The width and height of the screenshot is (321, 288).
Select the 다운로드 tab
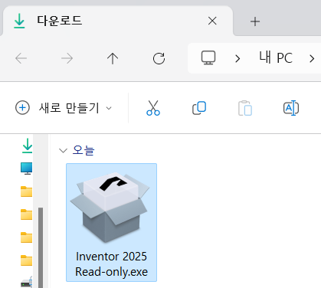coord(117,21)
